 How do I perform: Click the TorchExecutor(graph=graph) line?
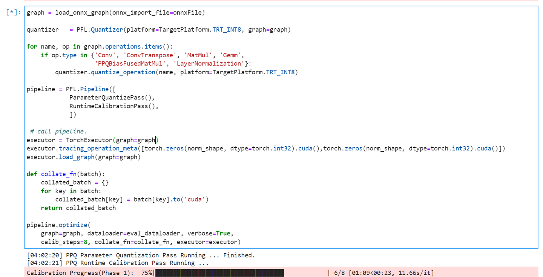click(93, 140)
